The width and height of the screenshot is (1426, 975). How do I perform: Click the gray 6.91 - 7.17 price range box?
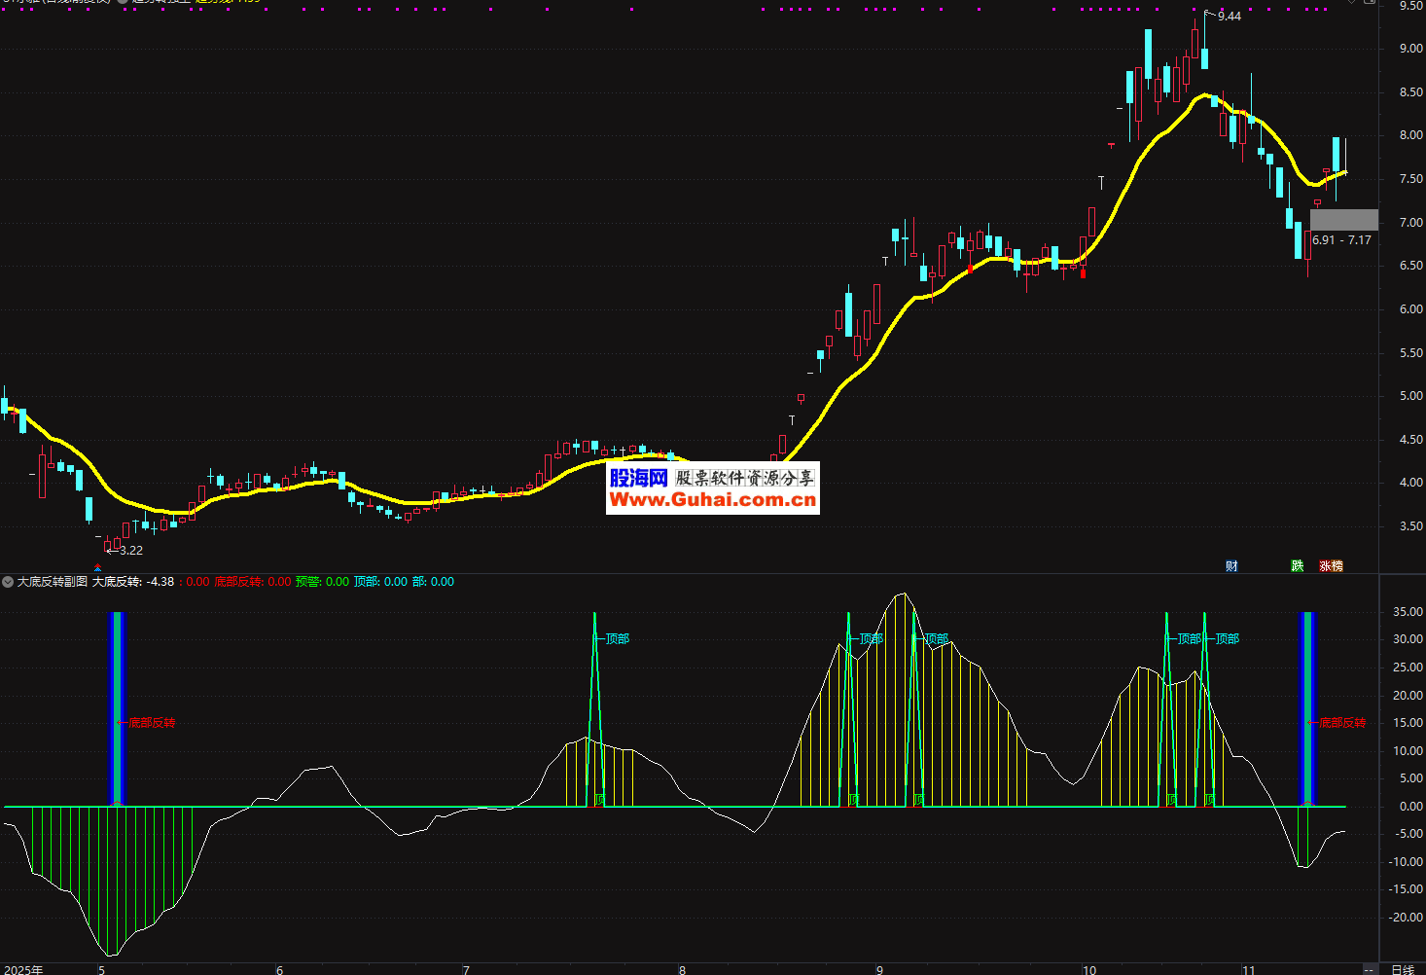1343,220
